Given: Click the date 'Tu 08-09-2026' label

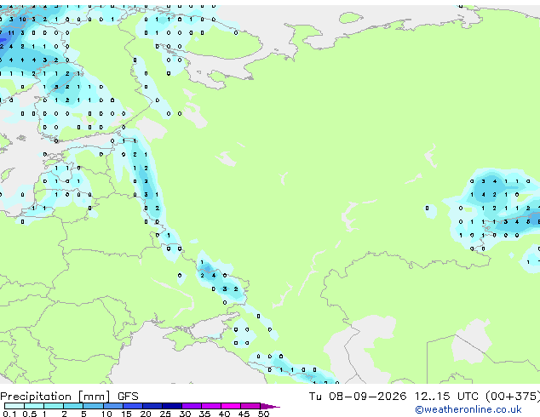Looking at the screenshot, I should pyautogui.click(x=358, y=397).
